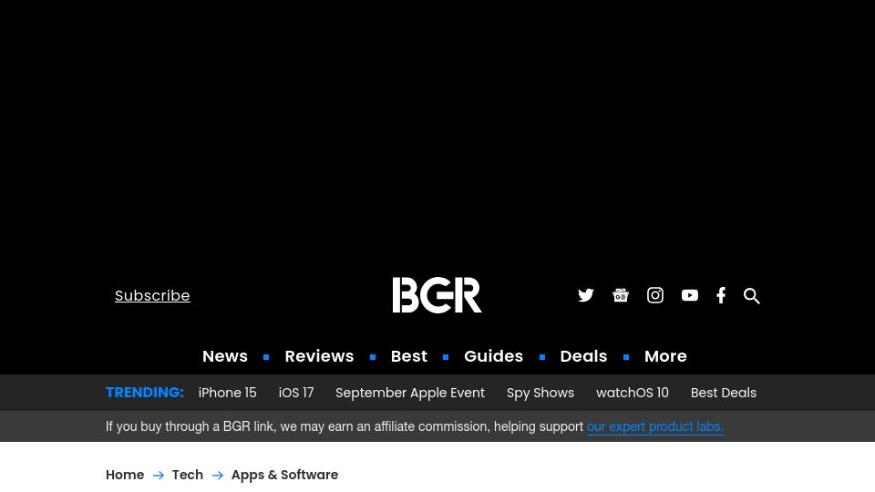Click the TRENDING: label
This screenshot has width=875, height=492.
coord(145,393)
